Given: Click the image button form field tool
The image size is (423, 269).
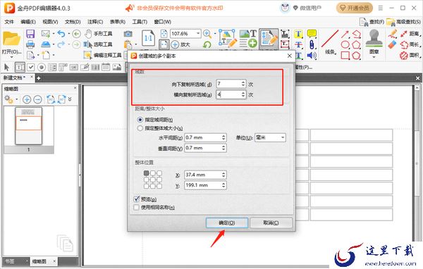Looking at the screenshot, I should [x=117, y=67].
